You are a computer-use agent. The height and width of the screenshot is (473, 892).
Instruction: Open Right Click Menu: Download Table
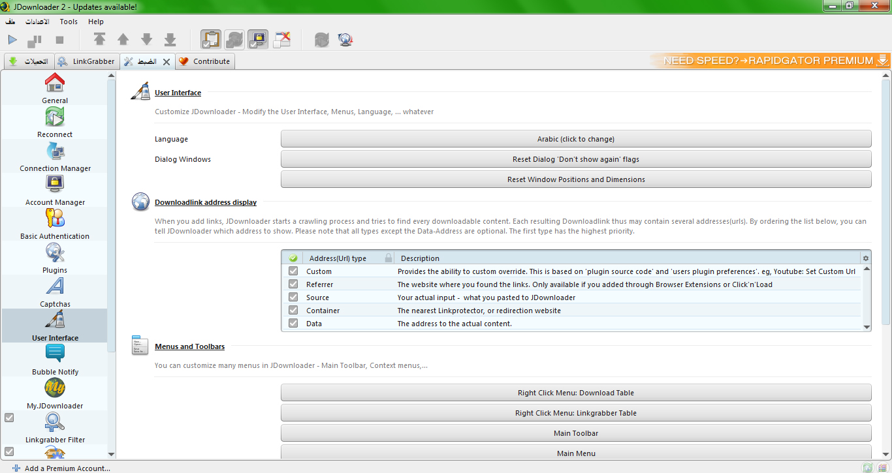click(575, 393)
